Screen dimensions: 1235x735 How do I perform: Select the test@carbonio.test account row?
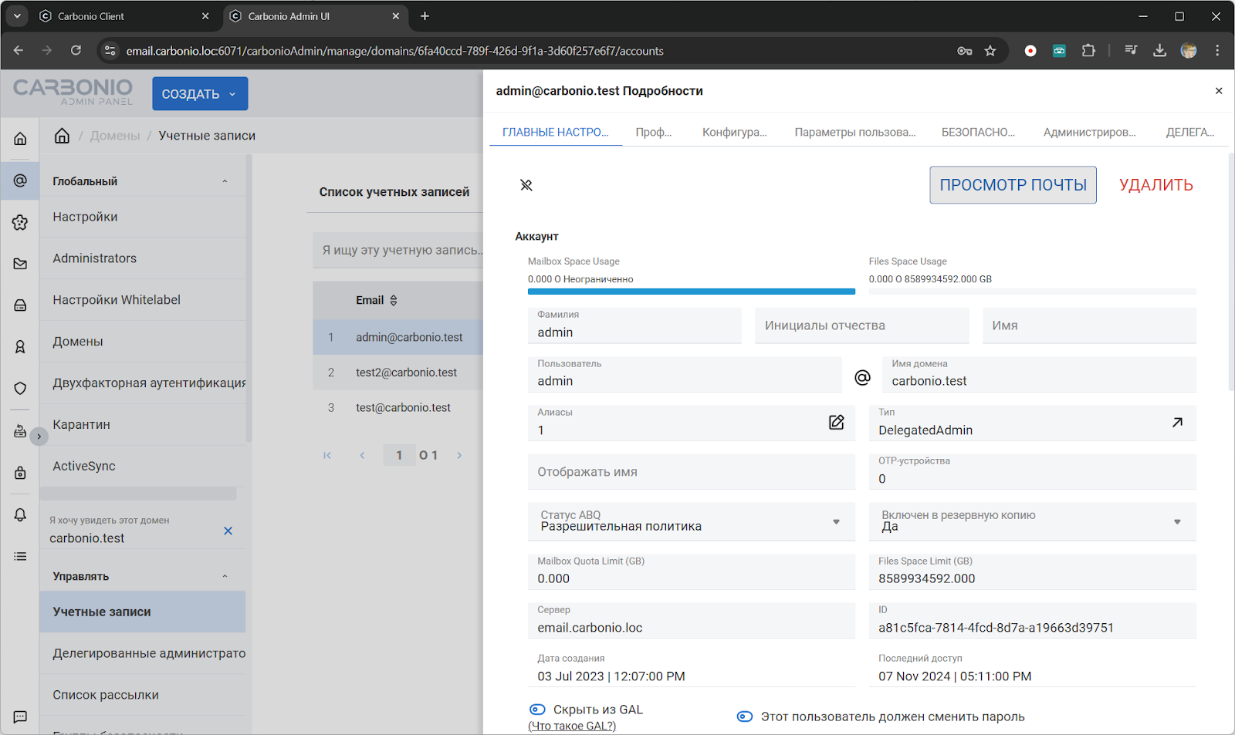pyautogui.click(x=398, y=408)
